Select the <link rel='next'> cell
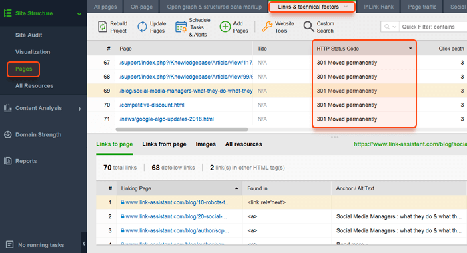 (x=286, y=202)
